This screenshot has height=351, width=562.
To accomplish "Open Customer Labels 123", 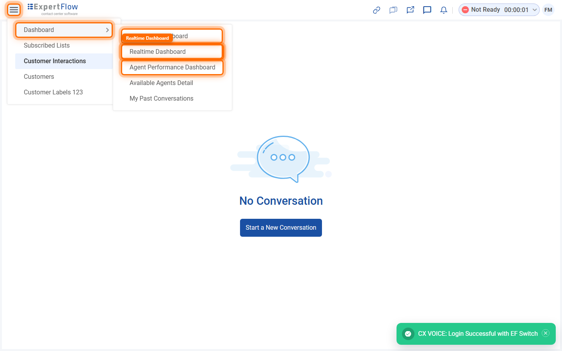I will click(x=64, y=92).
